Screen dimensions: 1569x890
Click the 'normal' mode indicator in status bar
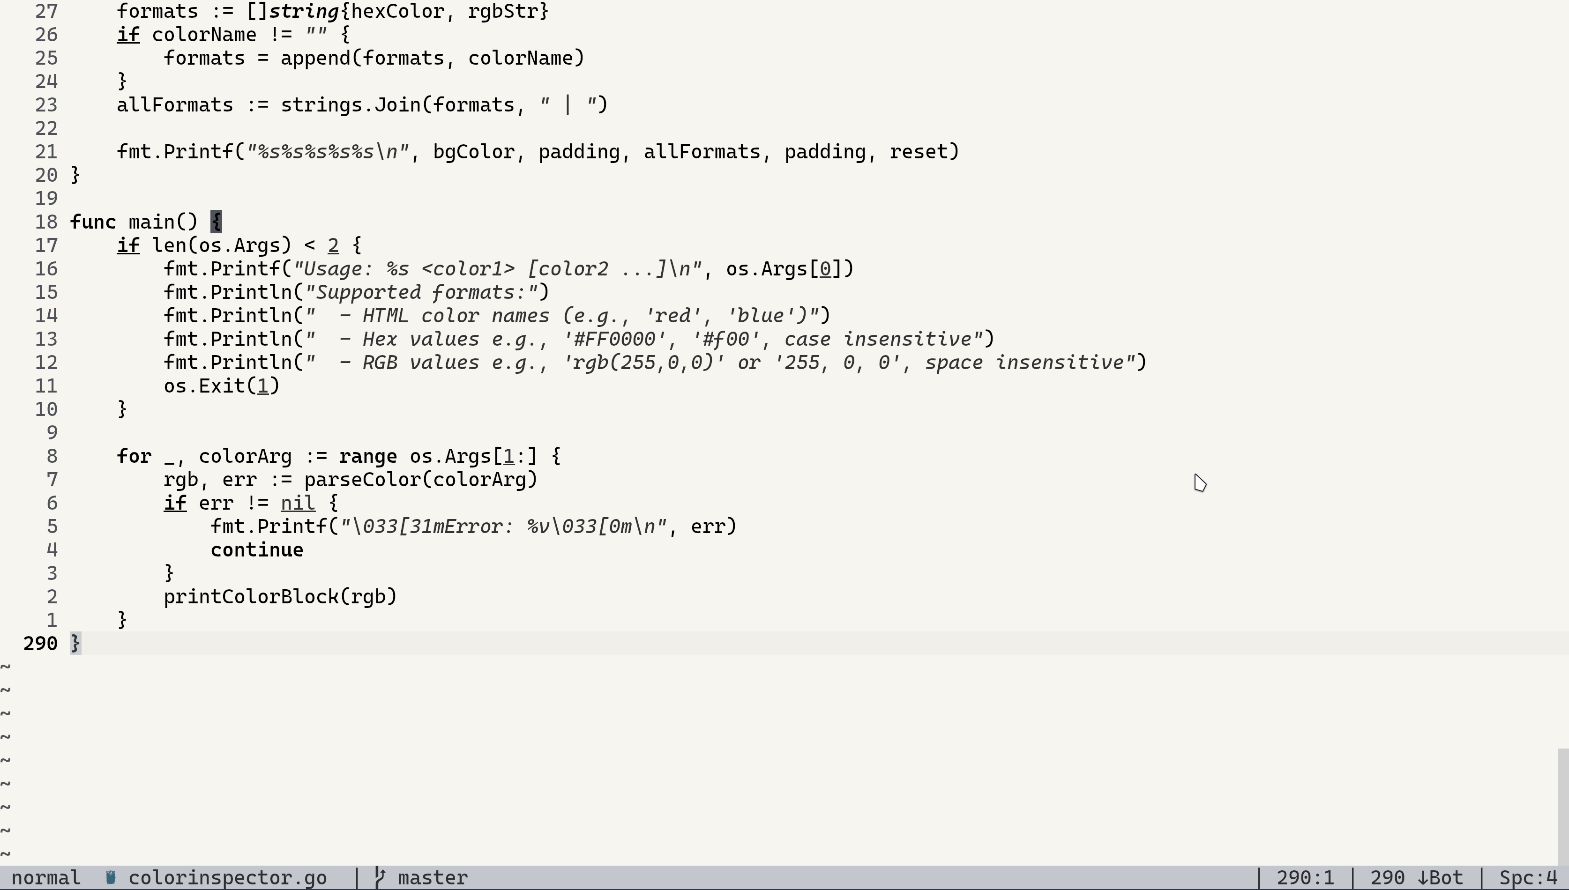tap(46, 878)
